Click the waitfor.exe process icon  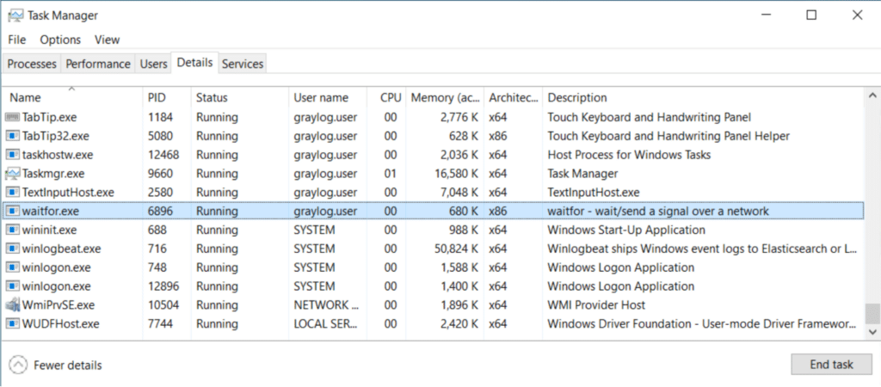coord(12,211)
